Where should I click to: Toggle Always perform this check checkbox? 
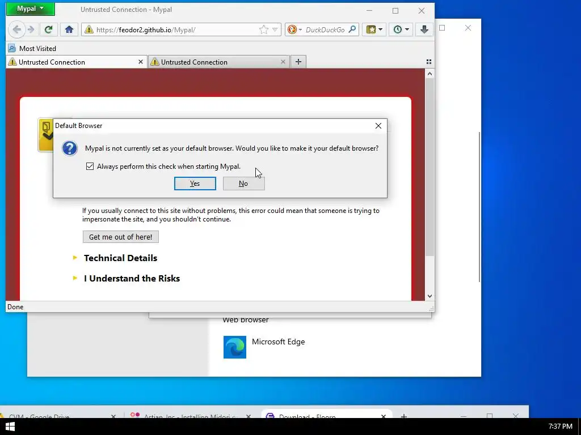(x=90, y=167)
